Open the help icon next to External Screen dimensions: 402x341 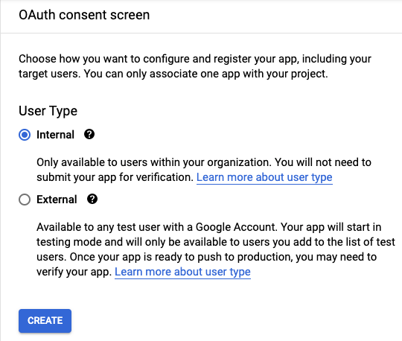point(92,199)
